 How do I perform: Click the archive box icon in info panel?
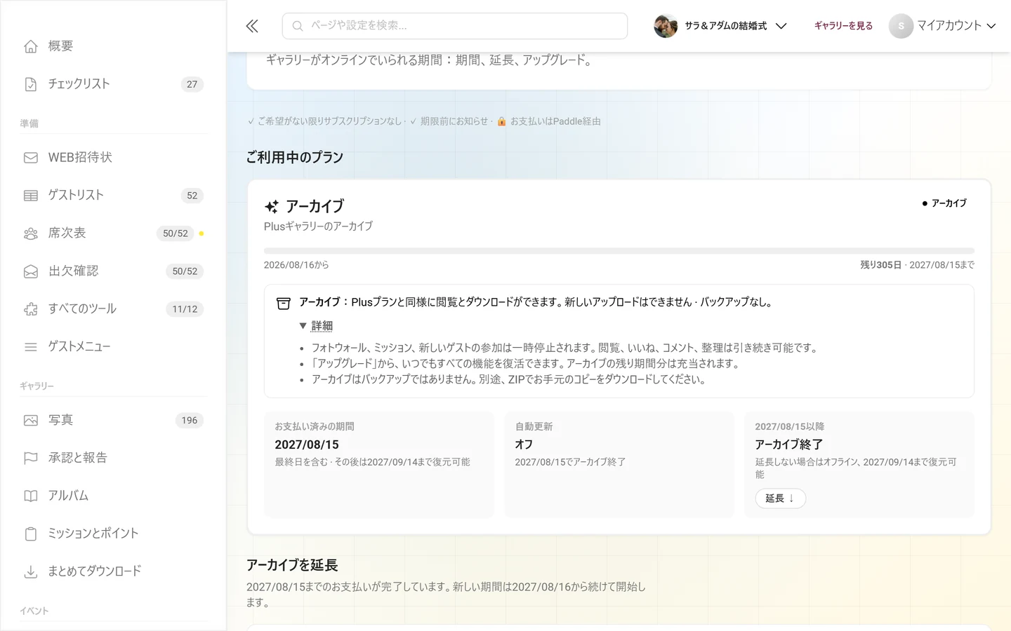(284, 303)
